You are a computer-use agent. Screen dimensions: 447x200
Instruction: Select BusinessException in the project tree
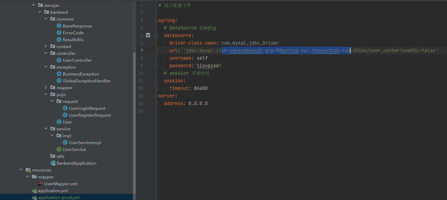(x=81, y=74)
